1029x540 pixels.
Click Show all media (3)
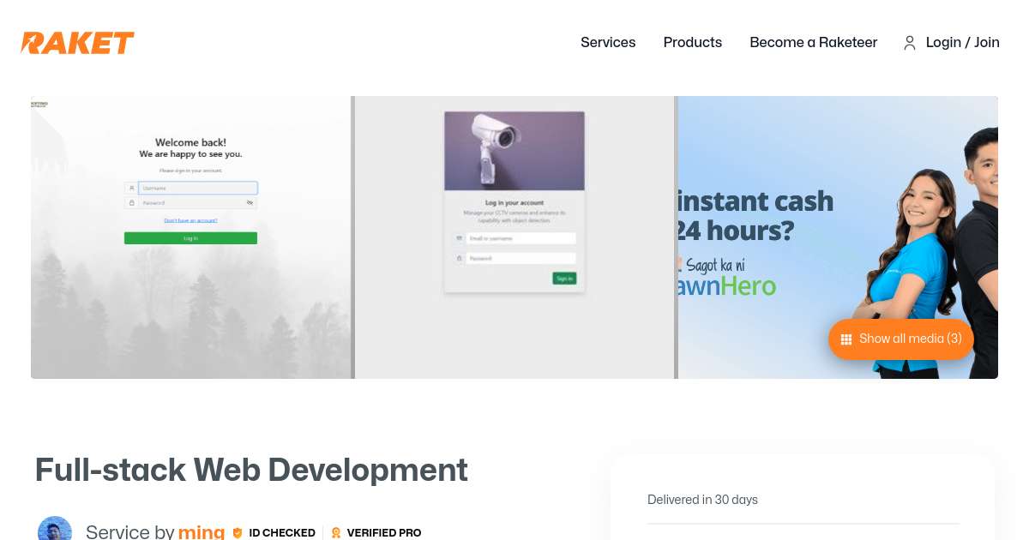900,339
